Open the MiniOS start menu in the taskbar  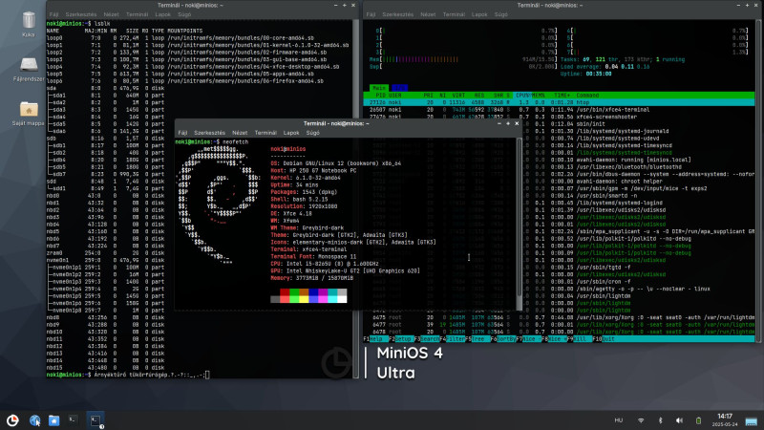12,420
